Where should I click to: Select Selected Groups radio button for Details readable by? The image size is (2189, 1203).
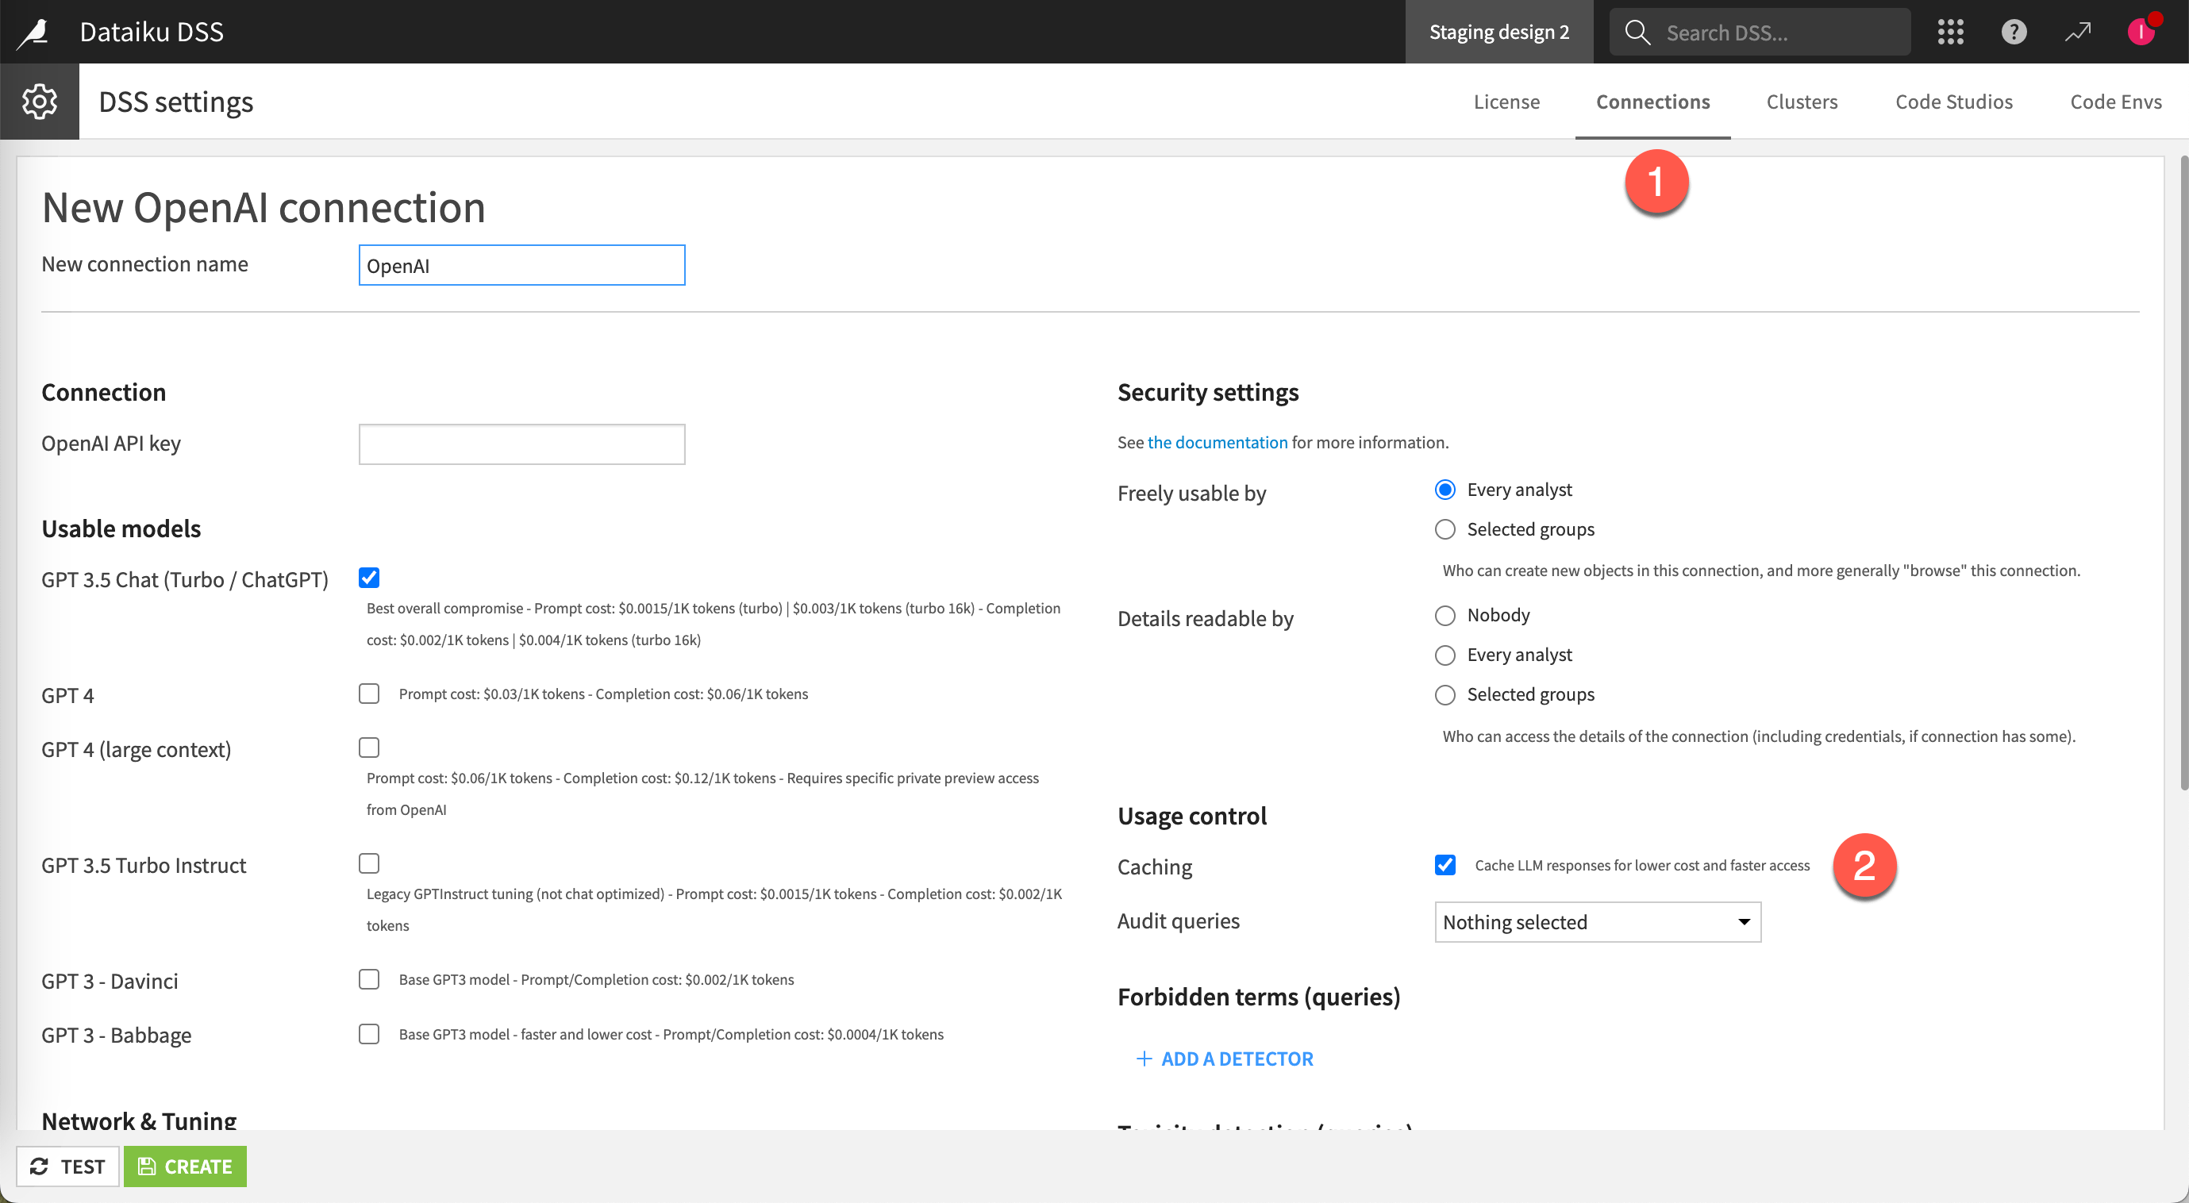click(1444, 692)
